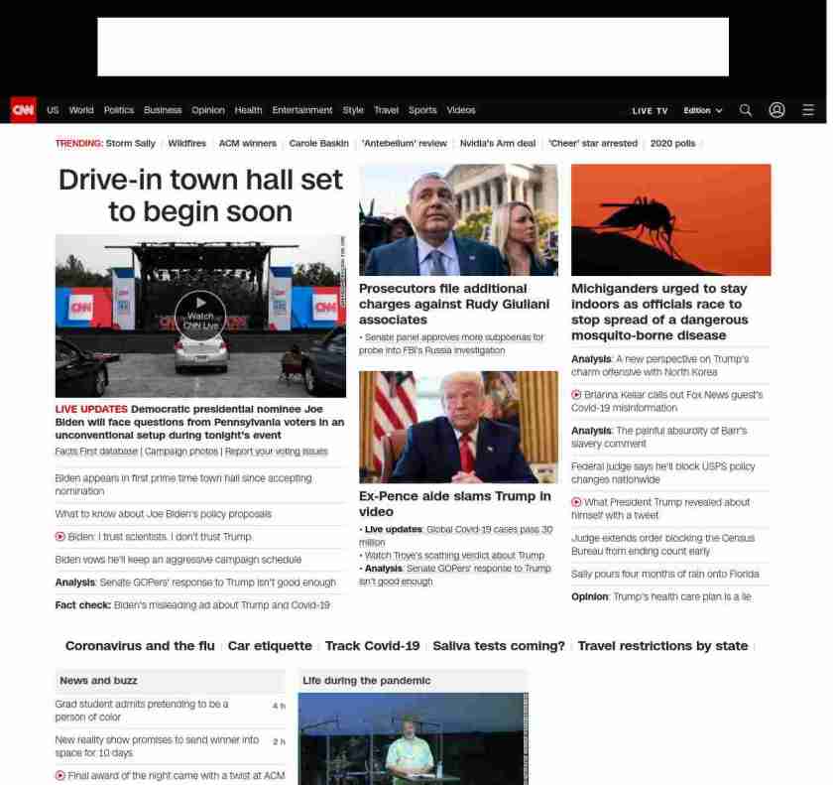The height and width of the screenshot is (785, 833).
Task: Open the search magnifier icon
Action: tap(746, 110)
